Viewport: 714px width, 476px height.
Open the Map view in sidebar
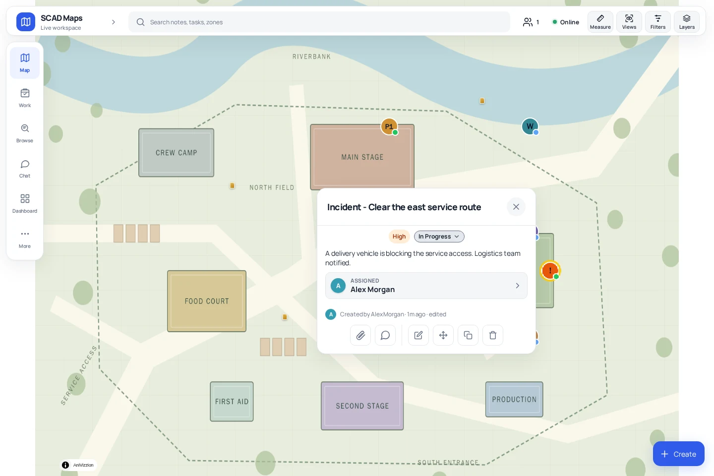click(x=25, y=63)
